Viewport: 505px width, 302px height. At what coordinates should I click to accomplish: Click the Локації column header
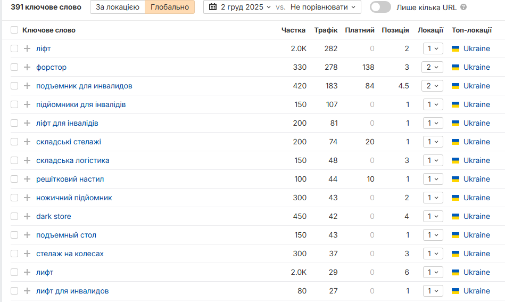click(431, 30)
